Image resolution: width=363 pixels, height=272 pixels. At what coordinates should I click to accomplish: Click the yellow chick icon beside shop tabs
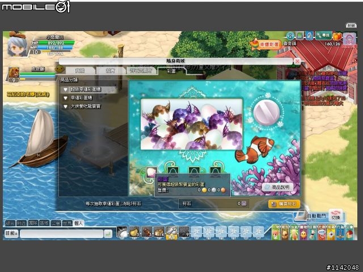coord(60,69)
